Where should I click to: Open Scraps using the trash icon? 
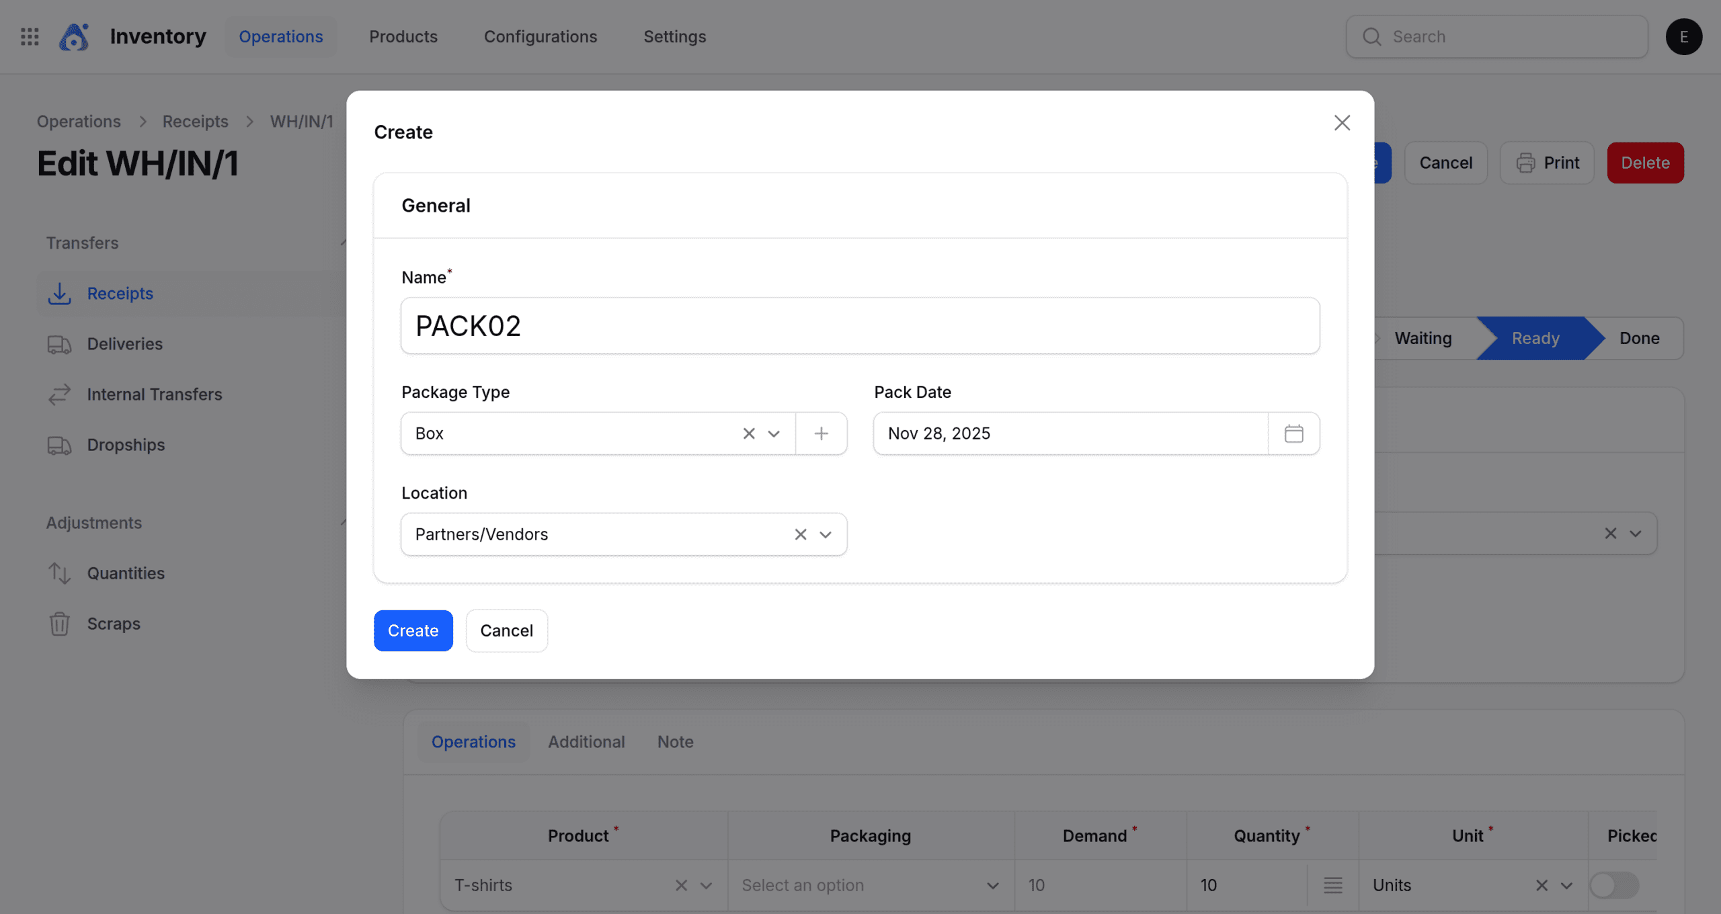(60, 624)
